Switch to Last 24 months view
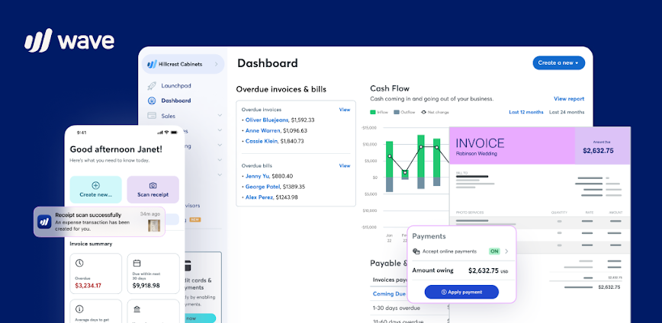This screenshot has width=662, height=323. tap(567, 112)
